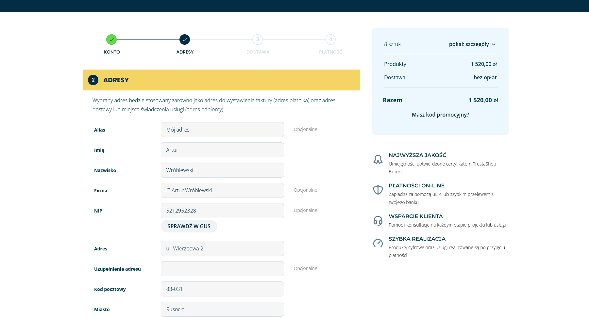
Task: Go to the Konto step label
Action: pos(112,52)
